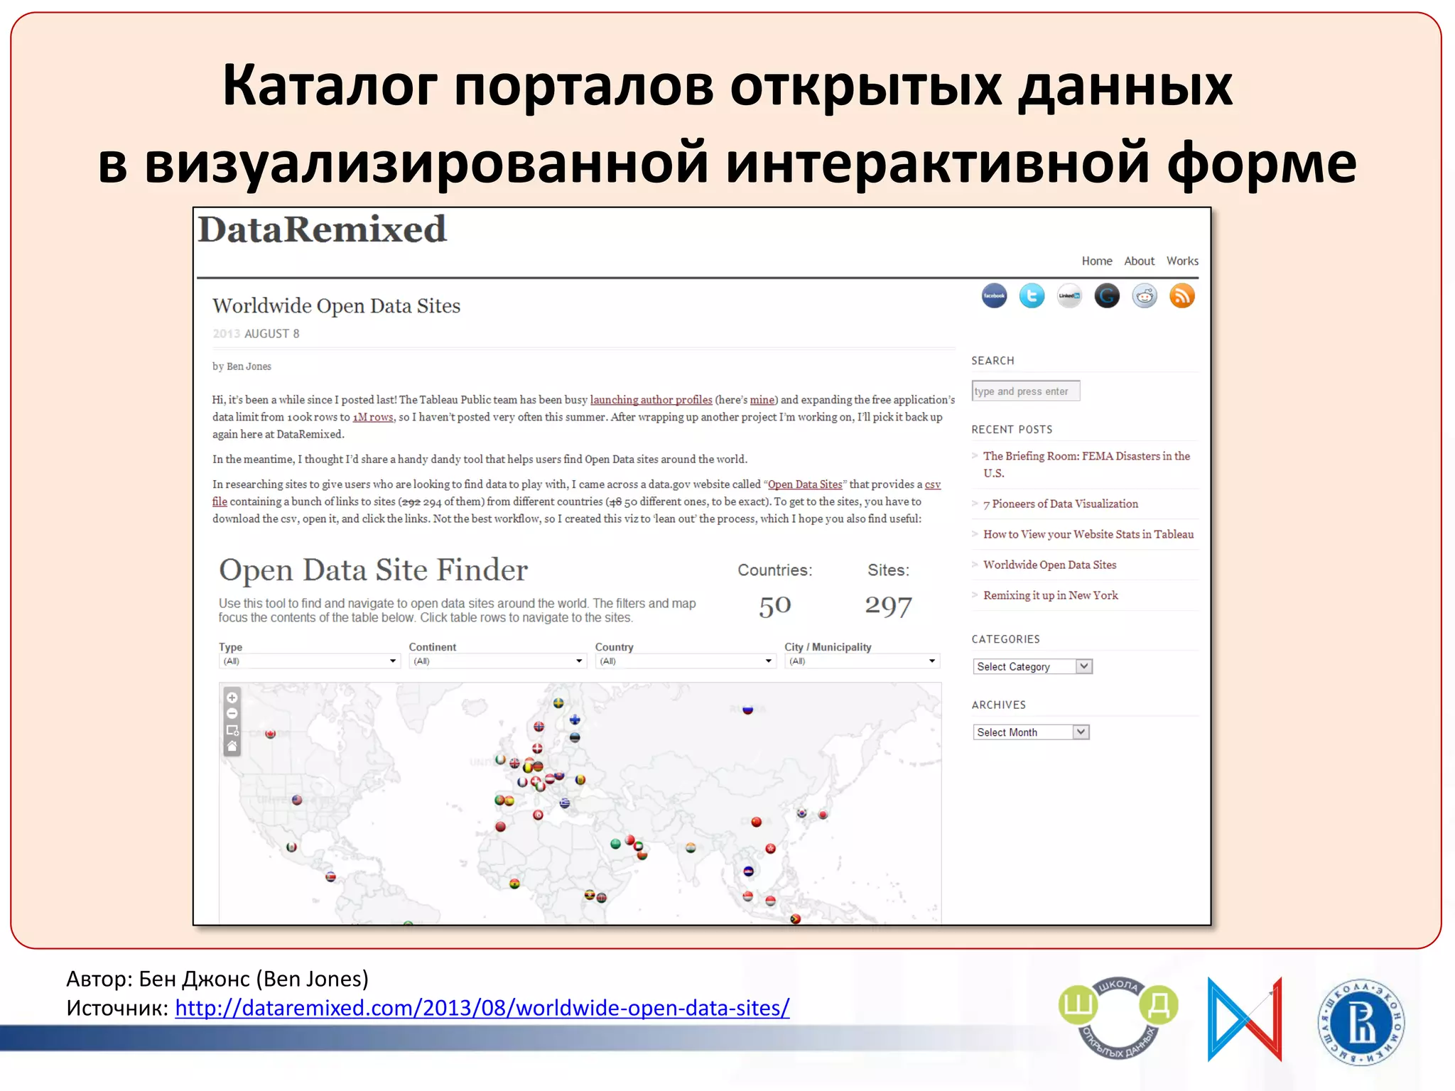Open How to View Website Stats post
The height and width of the screenshot is (1091, 1455).
(1088, 534)
